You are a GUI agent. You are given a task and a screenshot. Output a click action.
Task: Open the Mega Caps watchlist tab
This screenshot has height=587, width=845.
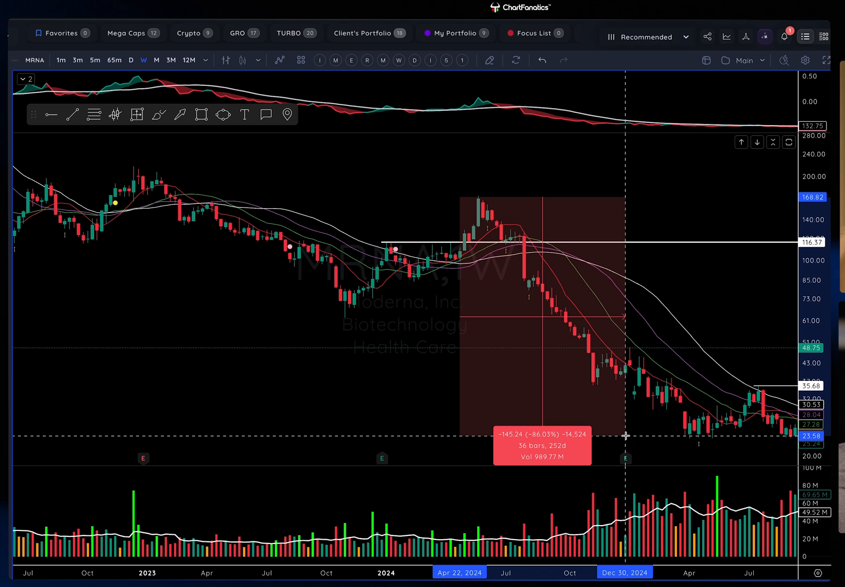[x=133, y=33]
